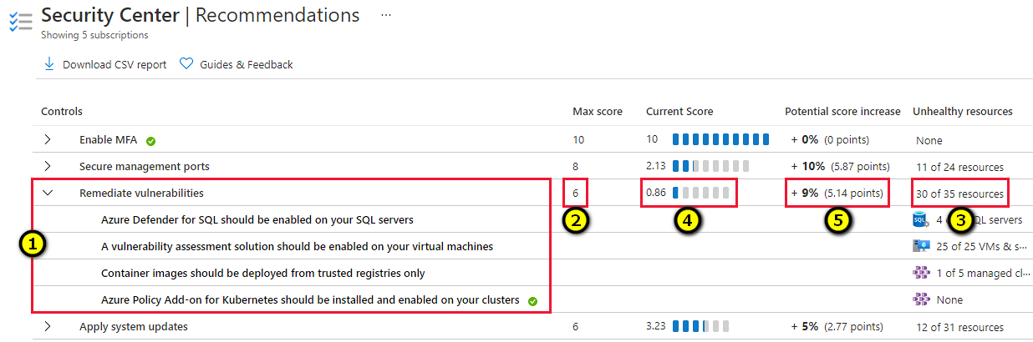This screenshot has width=1033, height=342.
Task: Click the Guides & Feedback button
Action: click(x=237, y=64)
